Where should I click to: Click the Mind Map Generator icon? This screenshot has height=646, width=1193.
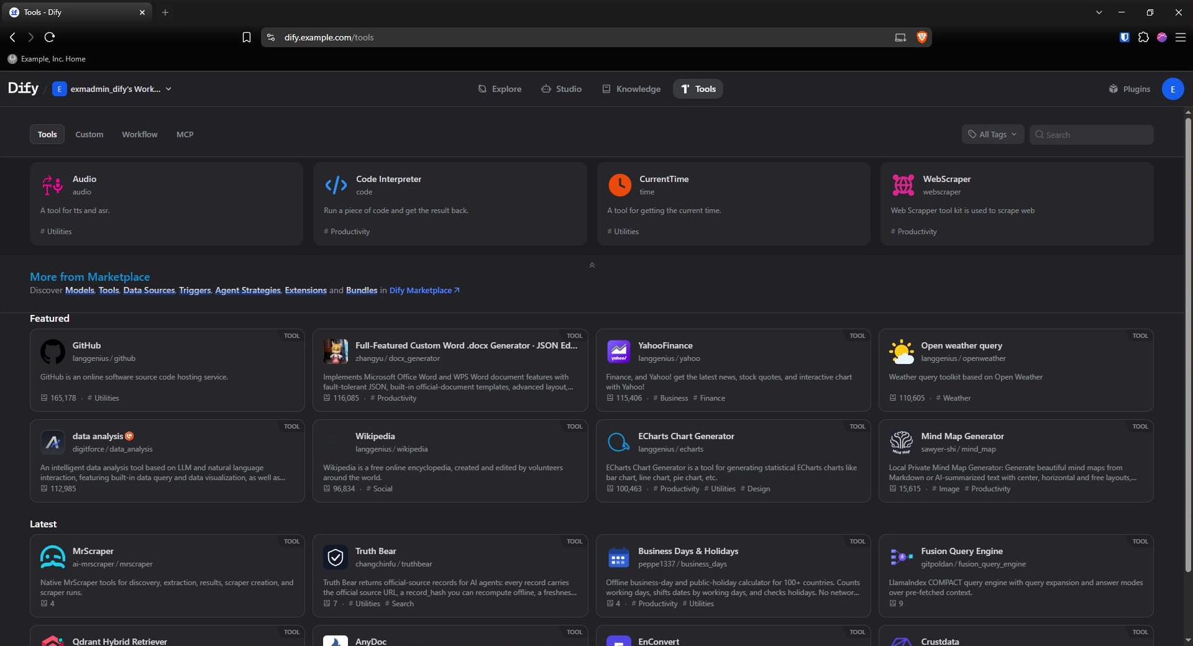coord(901,442)
